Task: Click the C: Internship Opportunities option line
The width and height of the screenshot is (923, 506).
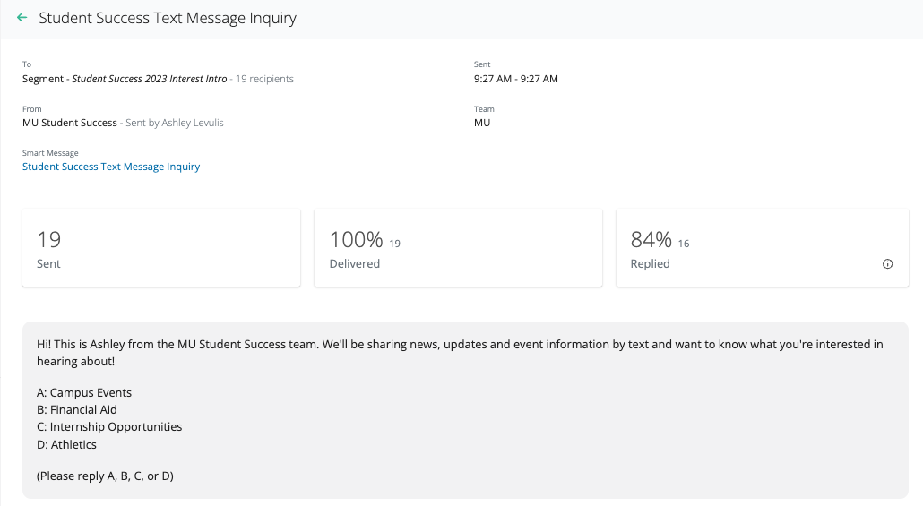Action: 109,427
